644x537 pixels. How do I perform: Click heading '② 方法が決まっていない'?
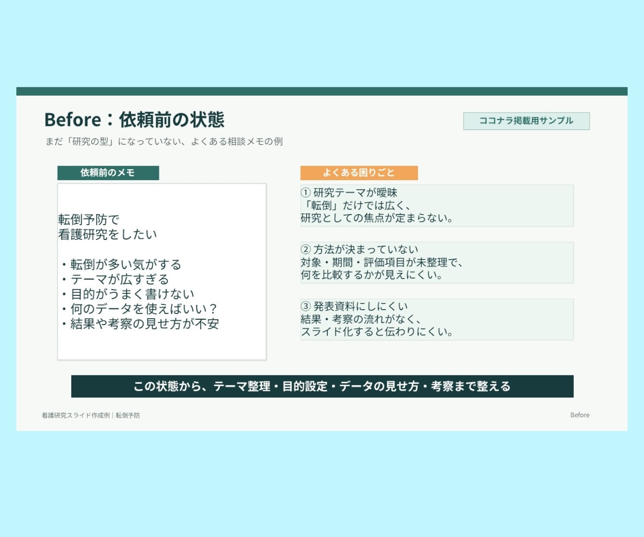[359, 249]
